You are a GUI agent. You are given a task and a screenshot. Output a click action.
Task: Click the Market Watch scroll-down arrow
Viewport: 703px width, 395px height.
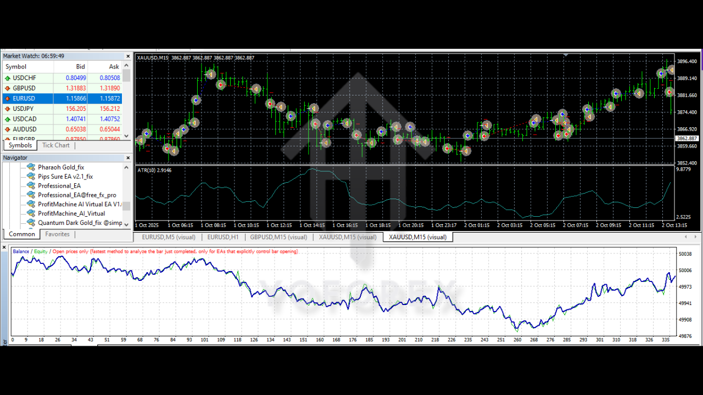pyautogui.click(x=126, y=136)
